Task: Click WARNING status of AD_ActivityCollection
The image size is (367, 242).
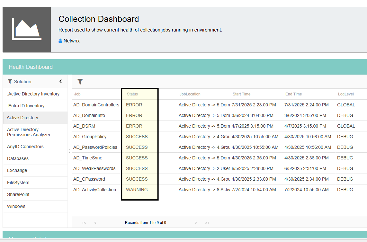Action: 137,190
